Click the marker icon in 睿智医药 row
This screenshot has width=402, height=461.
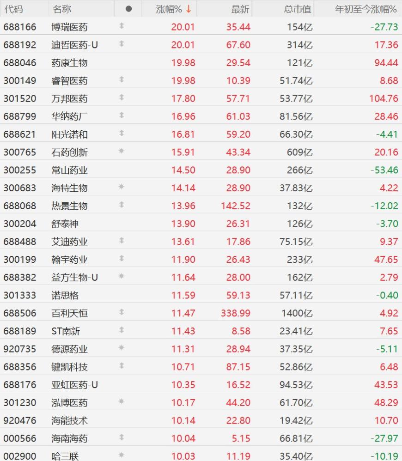(122, 79)
